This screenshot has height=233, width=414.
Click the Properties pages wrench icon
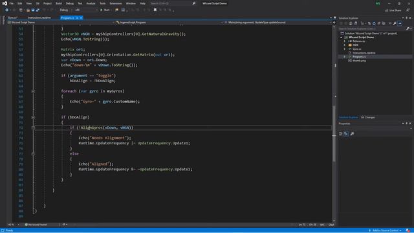[352, 134]
